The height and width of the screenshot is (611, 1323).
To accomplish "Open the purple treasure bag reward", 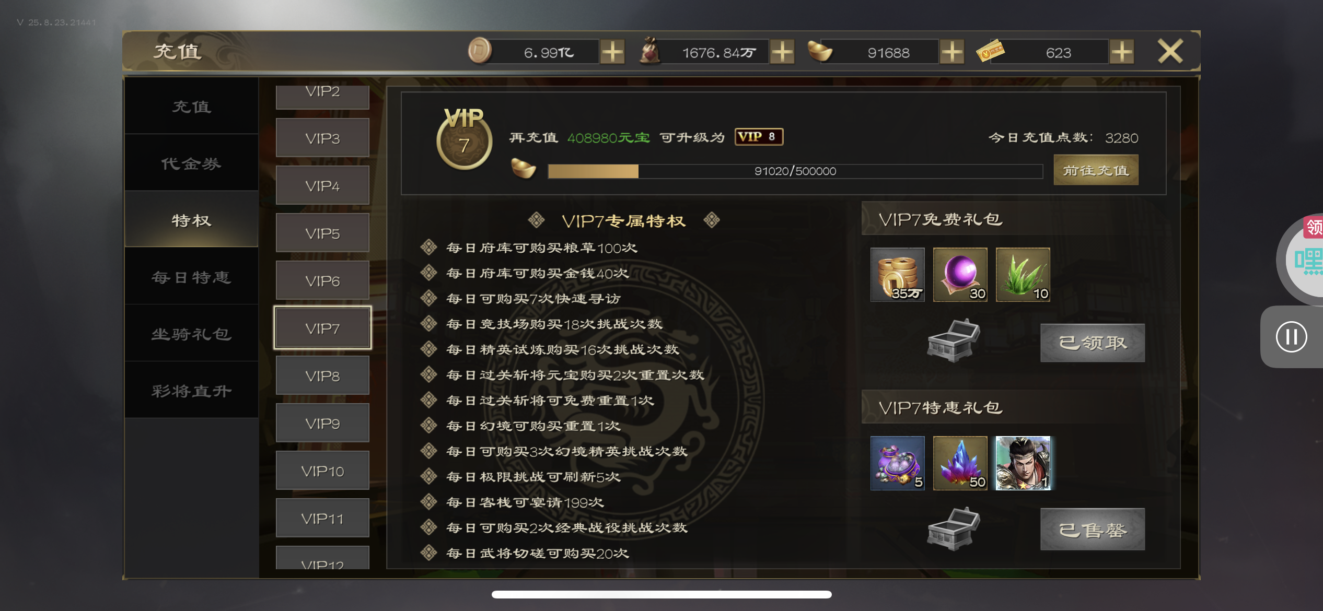I will [x=898, y=463].
